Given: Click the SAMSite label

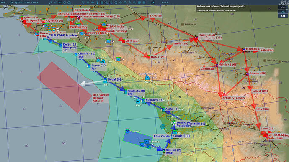Looking at the screenshot, I should tap(155, 15).
